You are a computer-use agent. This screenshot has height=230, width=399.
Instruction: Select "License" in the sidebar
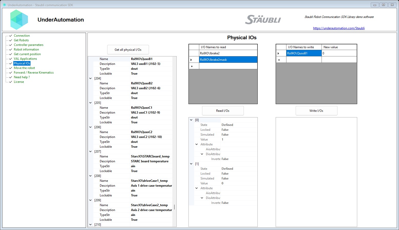[19, 82]
